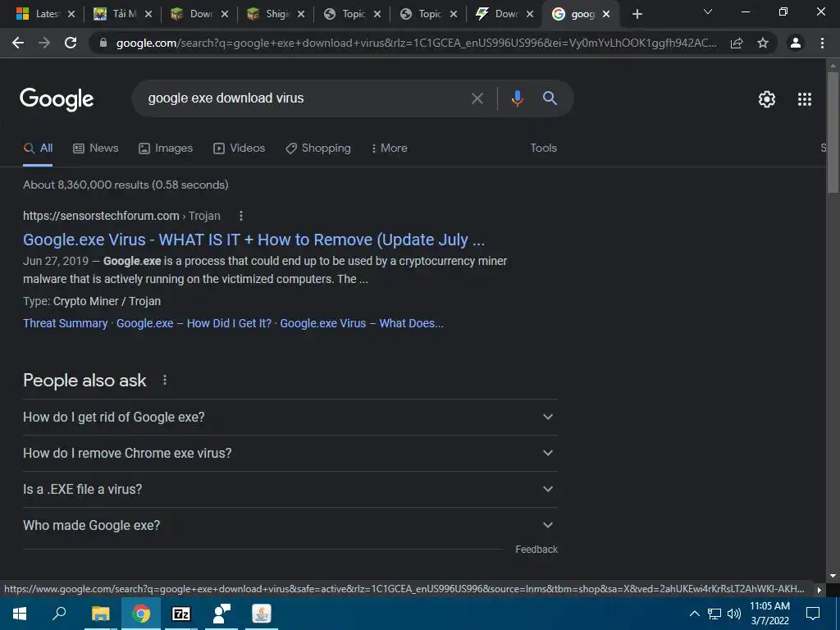Open the notification center
840x630 pixels.
[813, 614]
